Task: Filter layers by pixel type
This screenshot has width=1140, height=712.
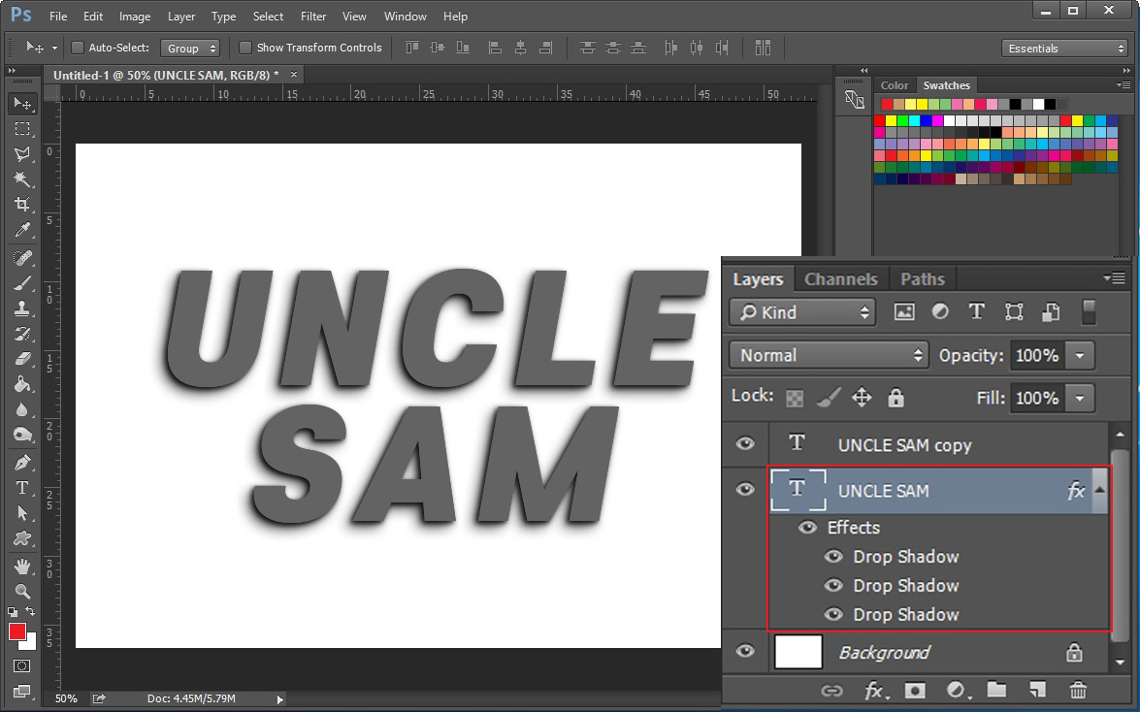Action: [903, 312]
